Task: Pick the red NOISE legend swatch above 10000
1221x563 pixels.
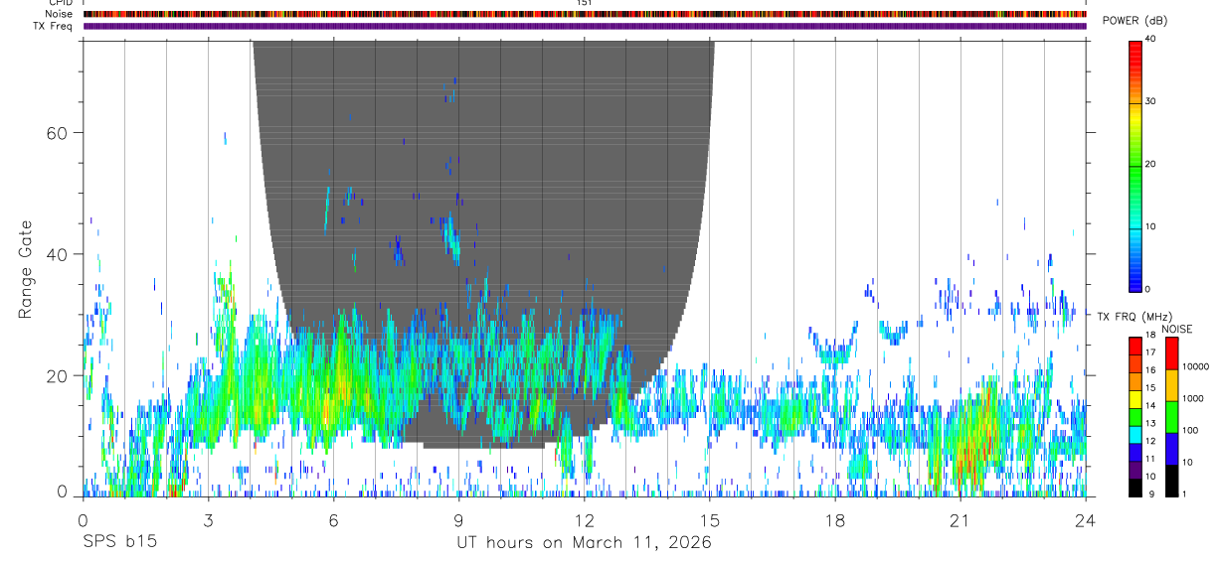Action: point(1170,352)
